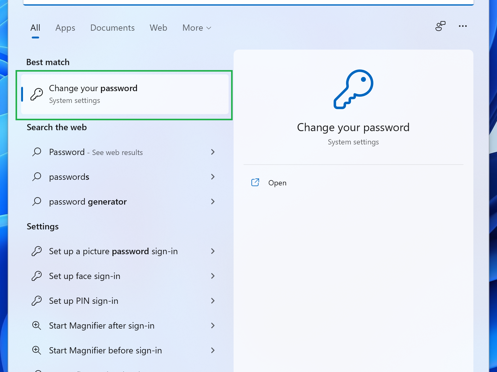Expand chevron for 'password generator' result
The image size is (497, 372).
[x=213, y=201]
